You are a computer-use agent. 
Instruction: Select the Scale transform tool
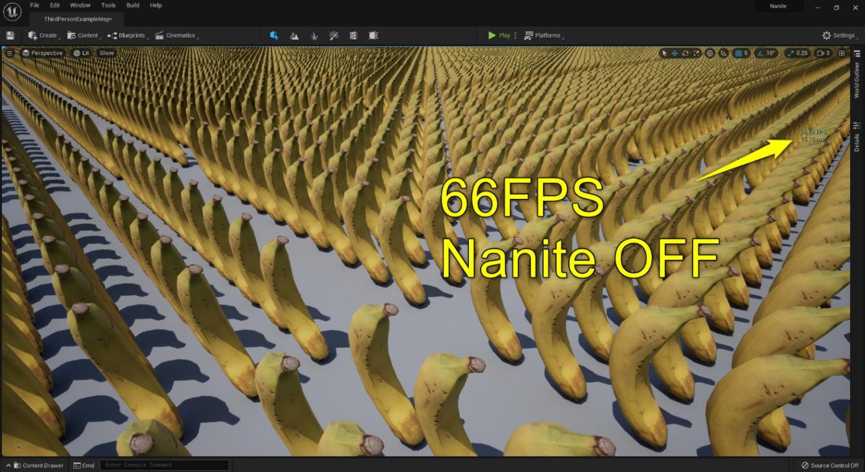tap(696, 53)
